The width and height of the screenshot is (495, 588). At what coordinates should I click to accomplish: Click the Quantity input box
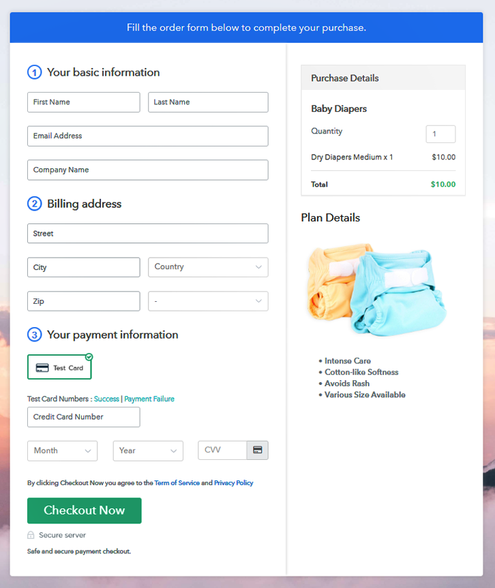[x=440, y=134]
